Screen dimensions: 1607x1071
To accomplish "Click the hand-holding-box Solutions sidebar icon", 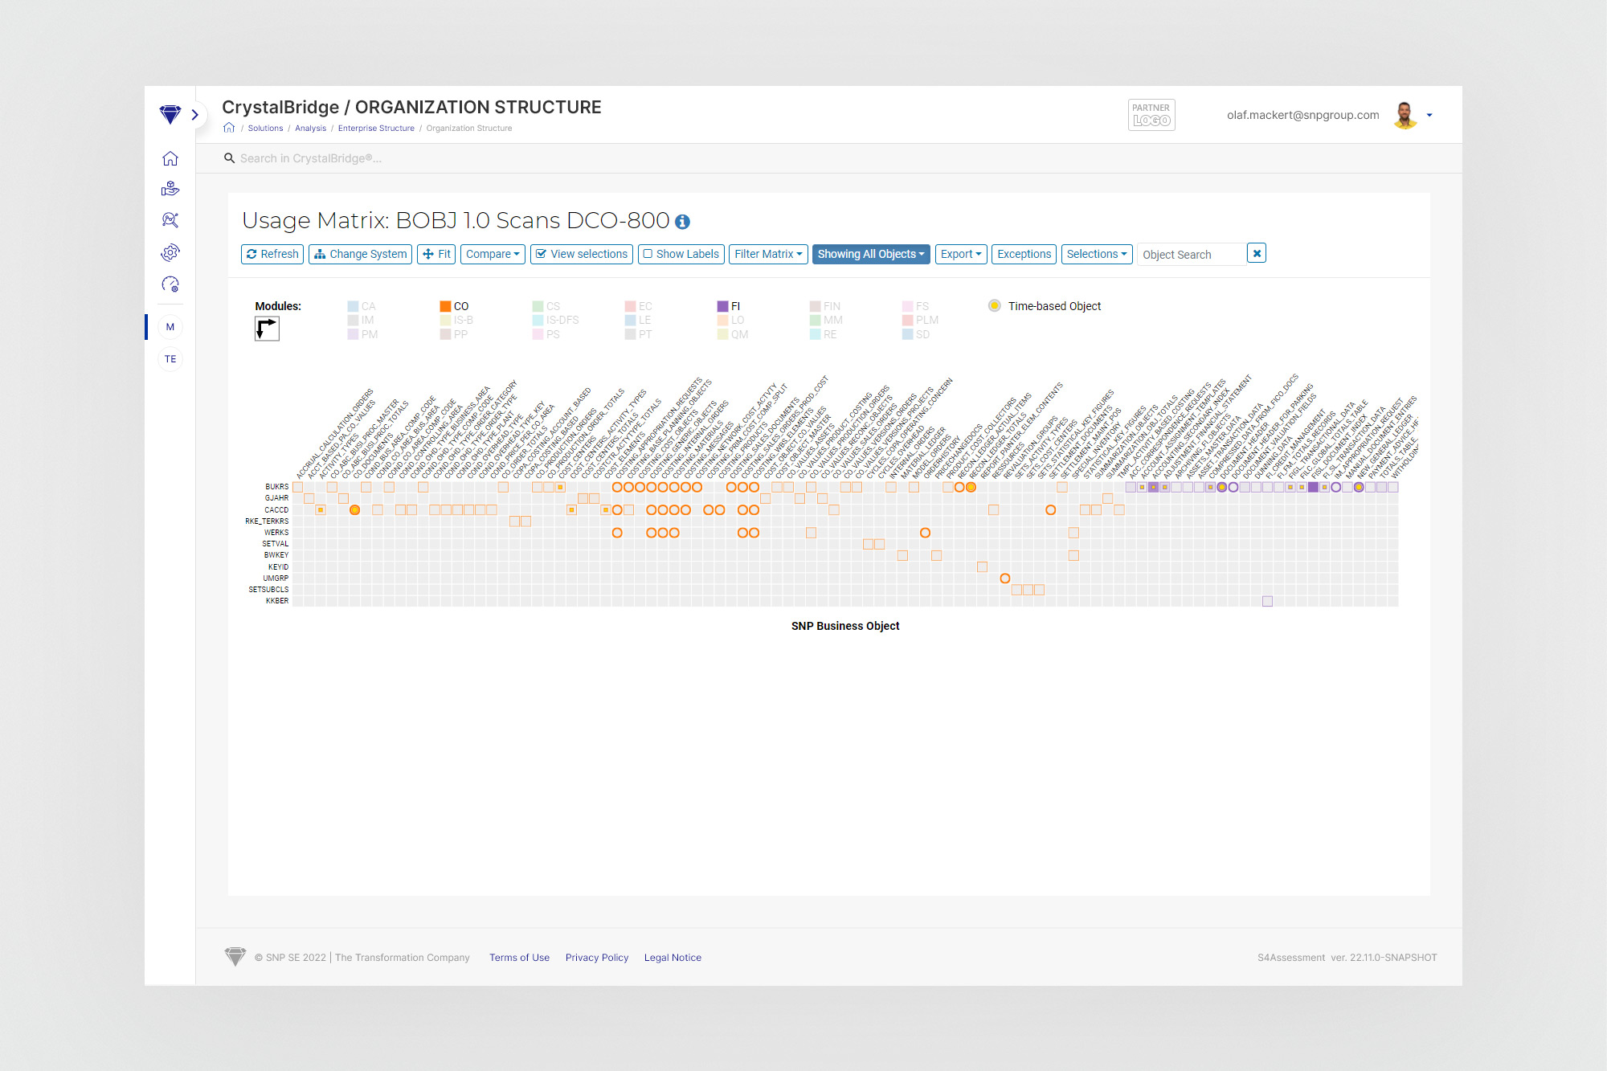I will pos(170,189).
